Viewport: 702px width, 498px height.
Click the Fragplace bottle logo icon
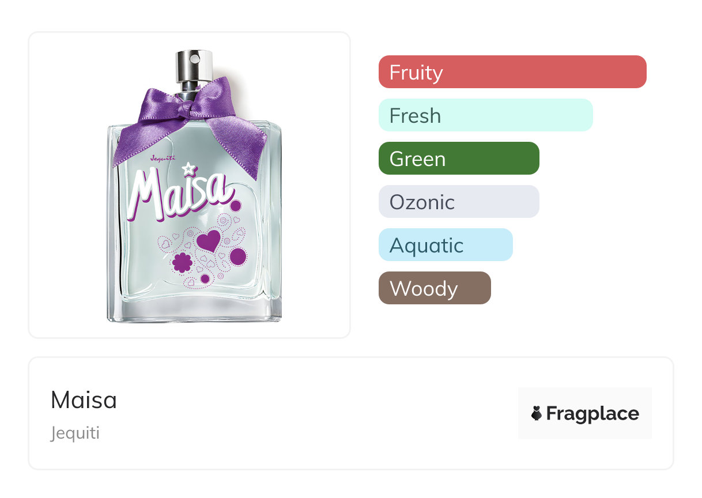coord(537,413)
